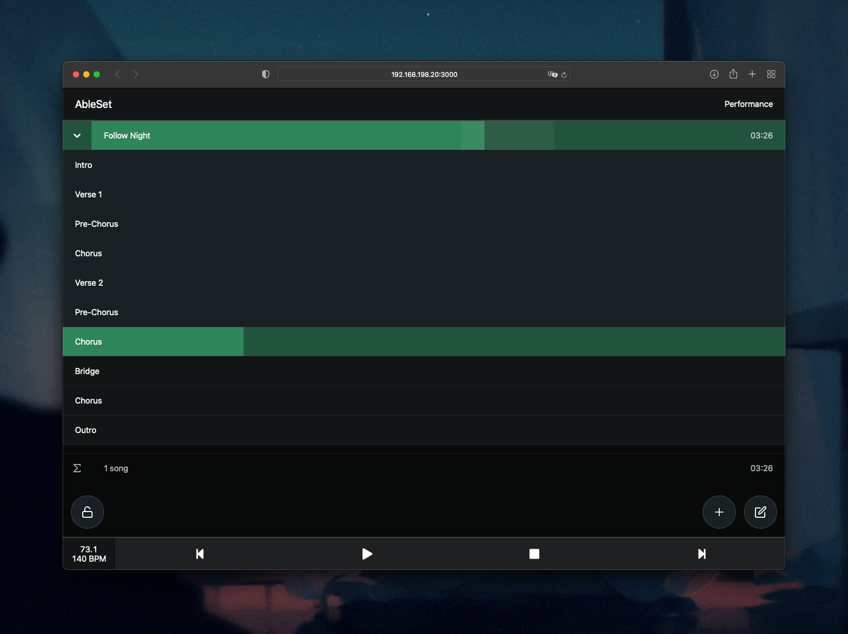Open the setlist edit pencil button
Image resolution: width=848 pixels, height=634 pixels.
click(760, 512)
